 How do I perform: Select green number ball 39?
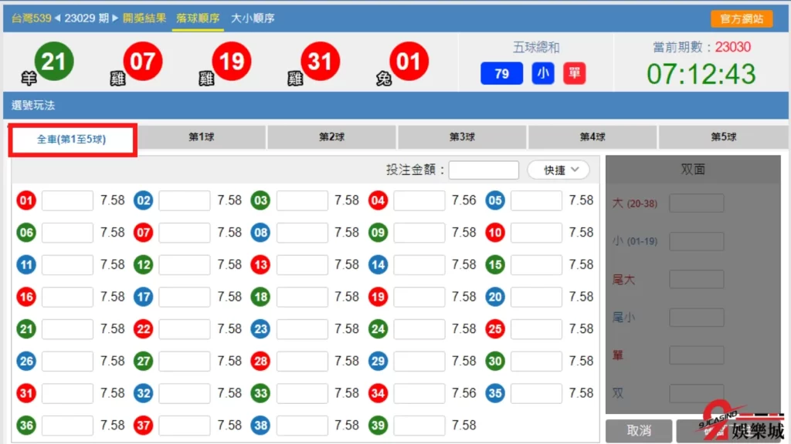(378, 425)
